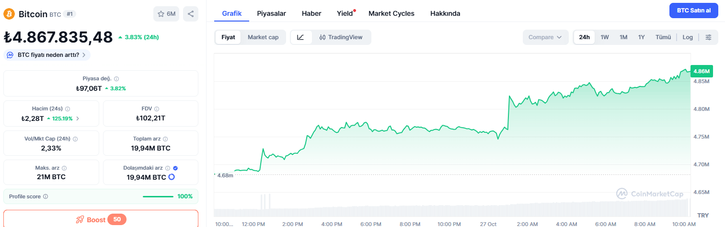Open the share icon button

pos(191,14)
